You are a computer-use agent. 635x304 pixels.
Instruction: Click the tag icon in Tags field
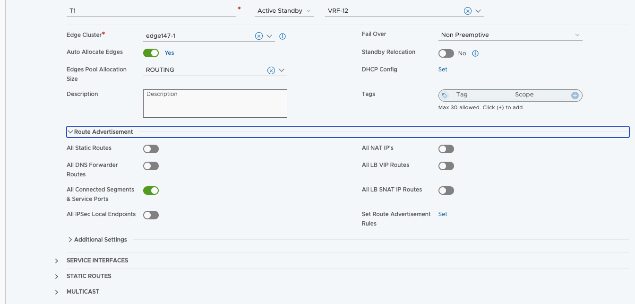(x=445, y=96)
